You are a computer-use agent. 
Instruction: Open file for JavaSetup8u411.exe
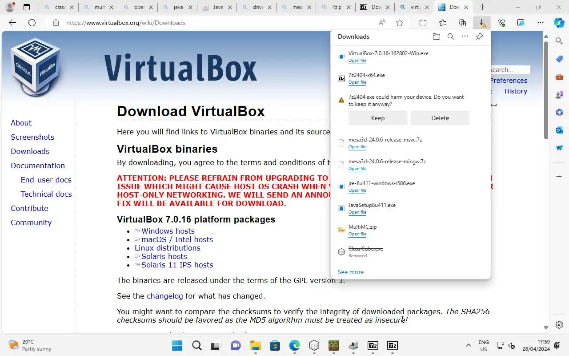357,212
